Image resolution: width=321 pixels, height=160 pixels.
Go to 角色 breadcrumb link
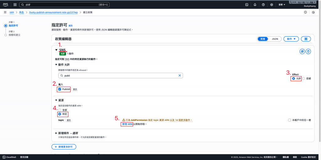22,13
